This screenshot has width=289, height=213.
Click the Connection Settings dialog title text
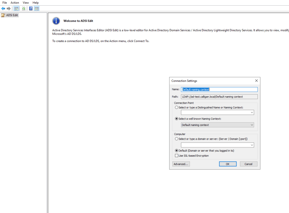click(x=184, y=81)
